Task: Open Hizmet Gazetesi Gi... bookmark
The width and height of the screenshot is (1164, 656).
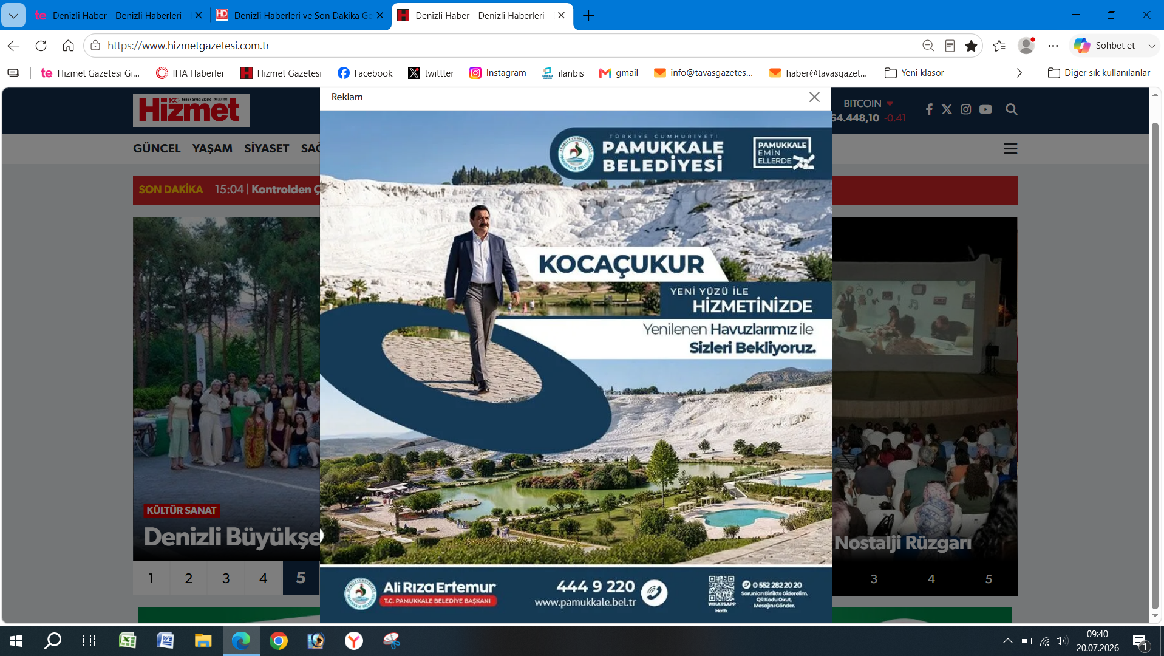Action: 90,73
